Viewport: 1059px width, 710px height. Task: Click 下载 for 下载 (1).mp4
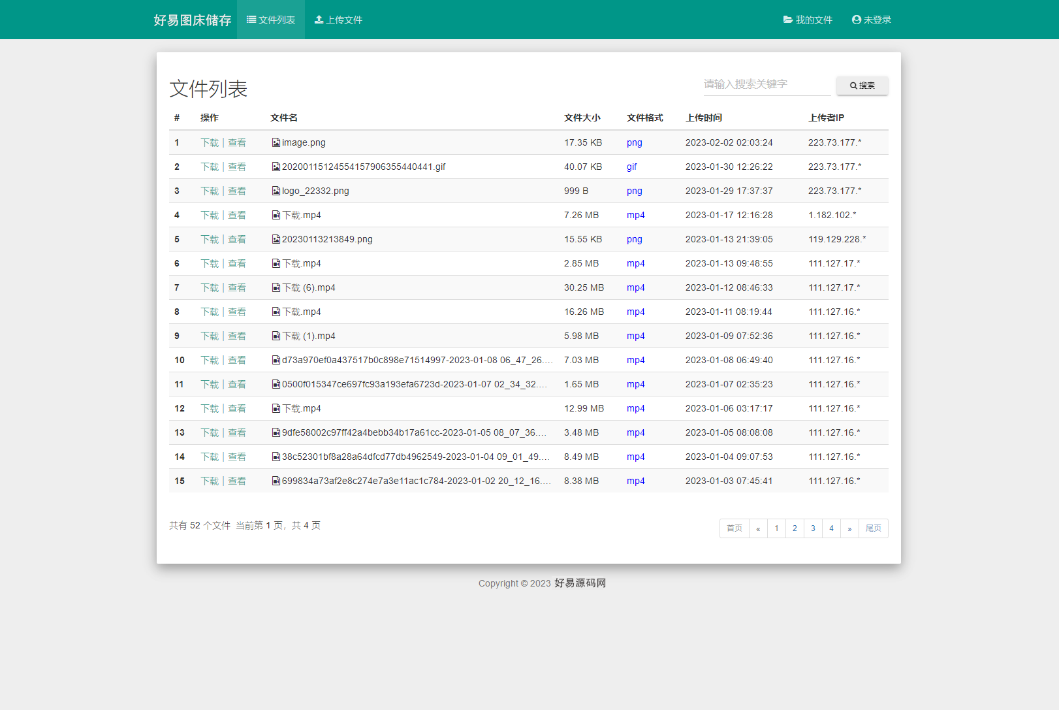pos(210,336)
